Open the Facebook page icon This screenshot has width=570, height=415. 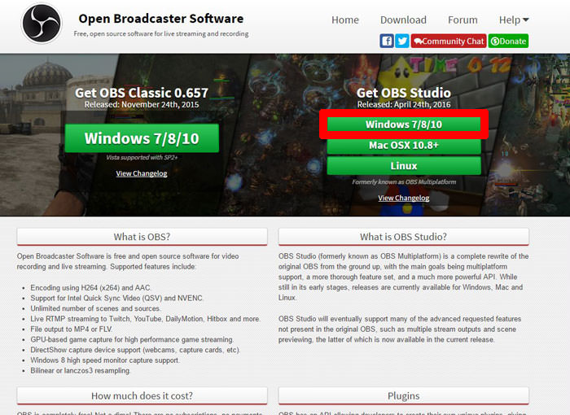tap(387, 41)
